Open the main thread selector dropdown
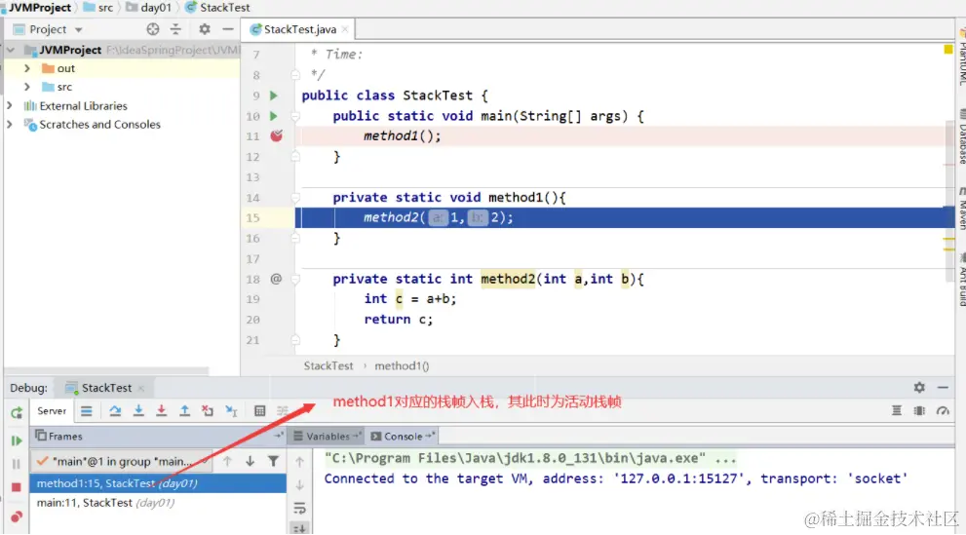Viewport: 966px width, 535px height. (x=123, y=461)
